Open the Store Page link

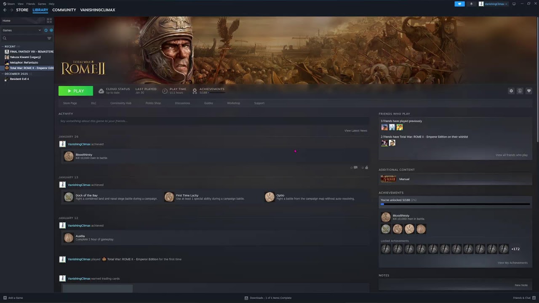click(x=70, y=103)
